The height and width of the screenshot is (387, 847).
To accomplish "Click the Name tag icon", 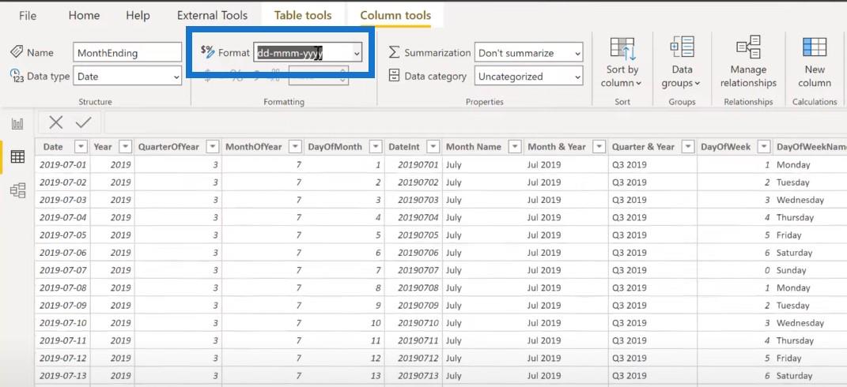I will (x=16, y=52).
